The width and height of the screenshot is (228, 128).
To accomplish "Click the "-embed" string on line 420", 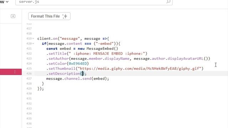I will [x=104, y=43].
